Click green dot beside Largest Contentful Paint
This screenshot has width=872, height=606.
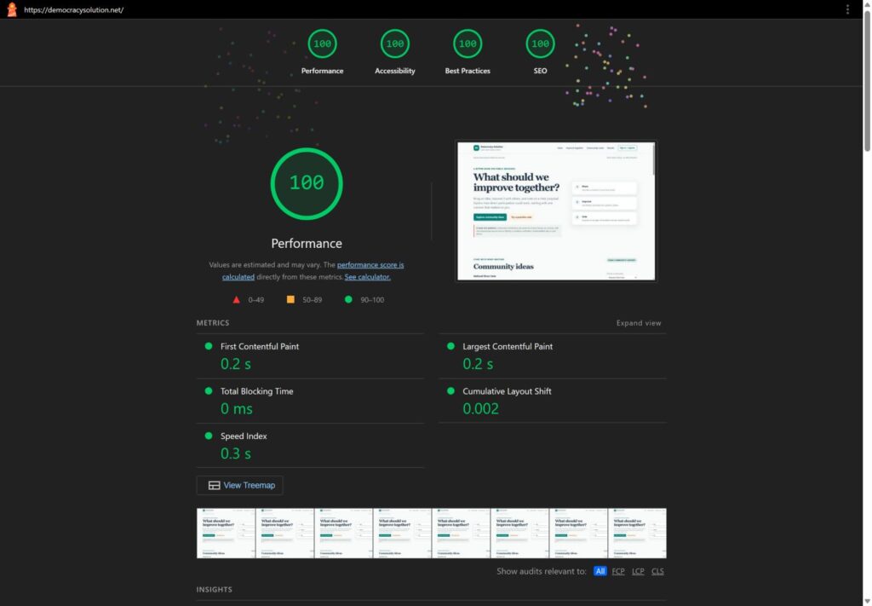pos(451,346)
